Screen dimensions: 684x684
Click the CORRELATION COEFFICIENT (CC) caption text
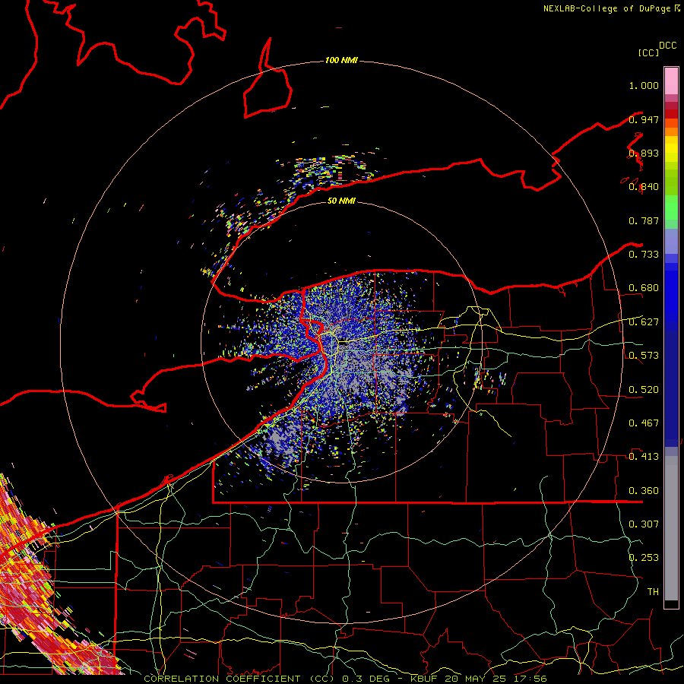pyautogui.click(x=239, y=679)
